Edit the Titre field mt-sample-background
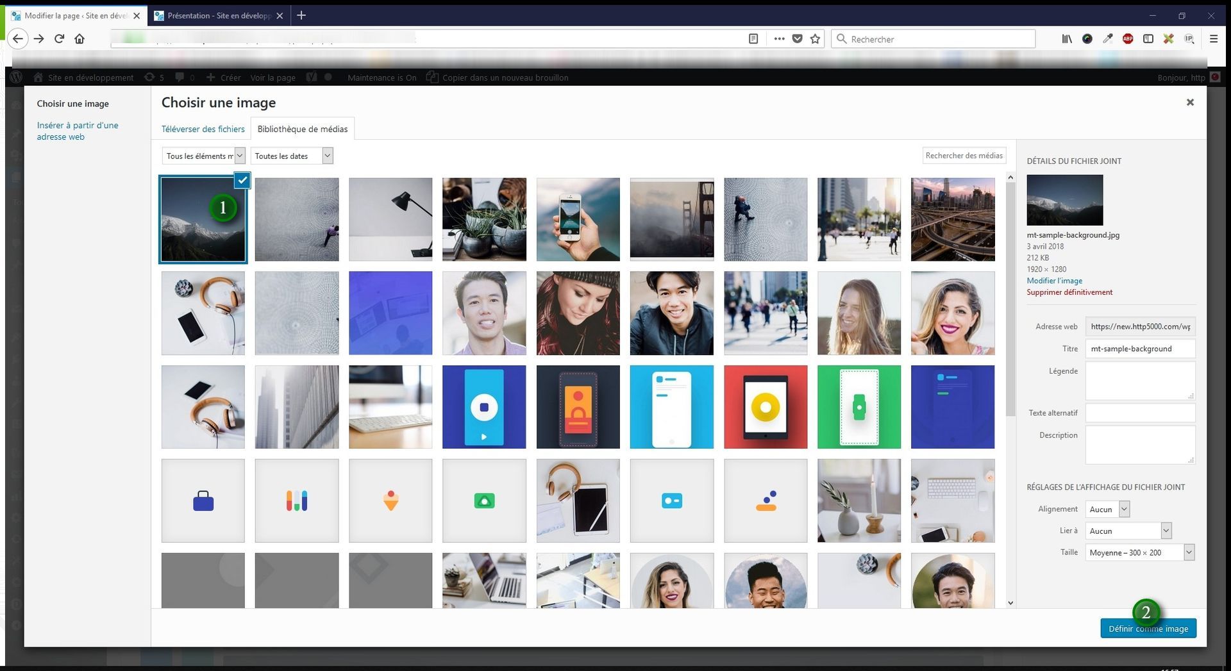 point(1140,349)
